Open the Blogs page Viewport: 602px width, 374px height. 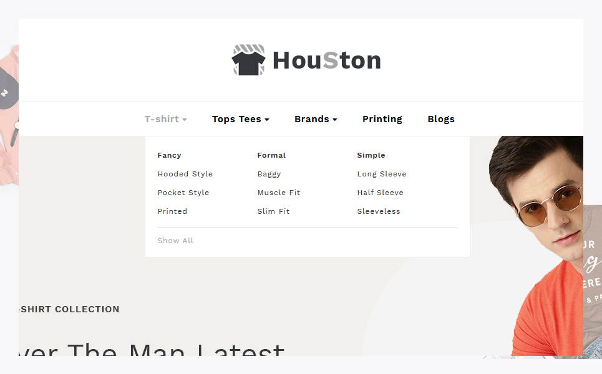pos(441,119)
